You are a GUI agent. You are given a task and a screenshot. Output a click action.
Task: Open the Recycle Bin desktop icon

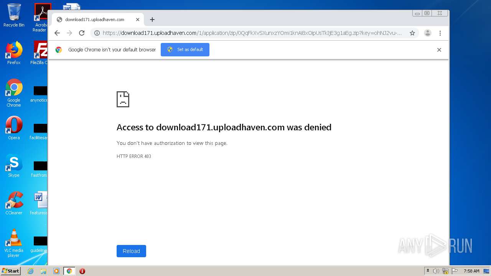(14, 15)
